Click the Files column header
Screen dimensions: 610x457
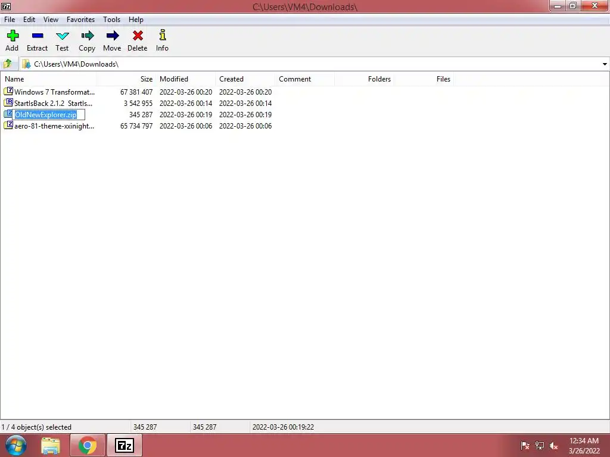pyautogui.click(x=424, y=79)
